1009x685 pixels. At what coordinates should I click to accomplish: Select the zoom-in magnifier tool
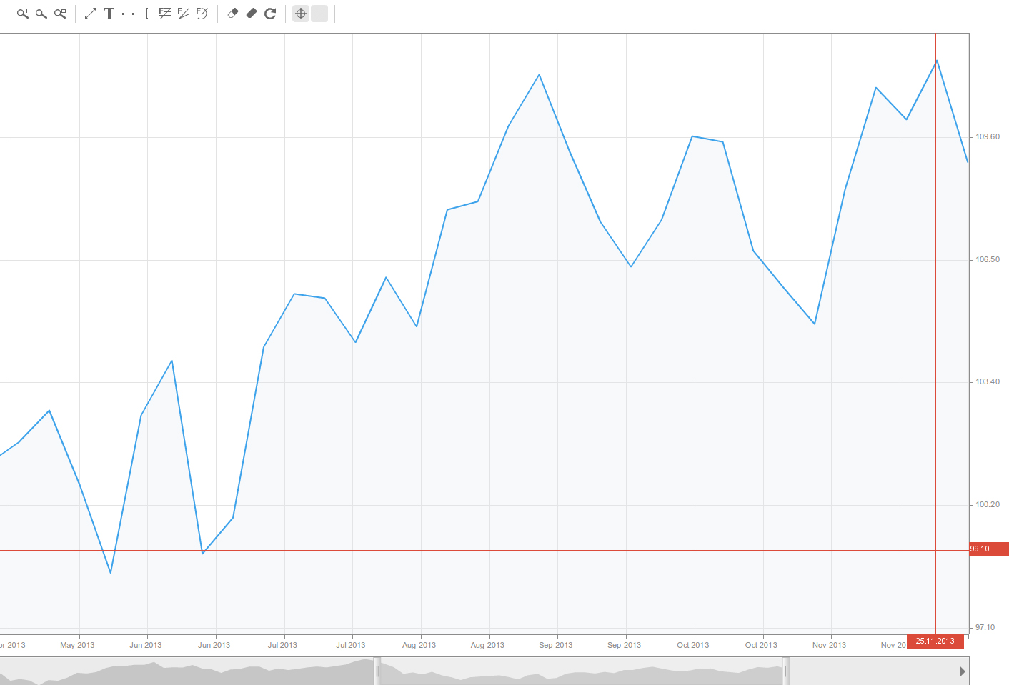(x=22, y=13)
